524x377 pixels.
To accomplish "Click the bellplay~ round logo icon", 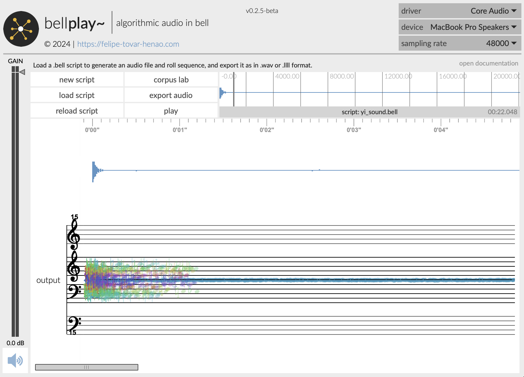I will point(21,29).
